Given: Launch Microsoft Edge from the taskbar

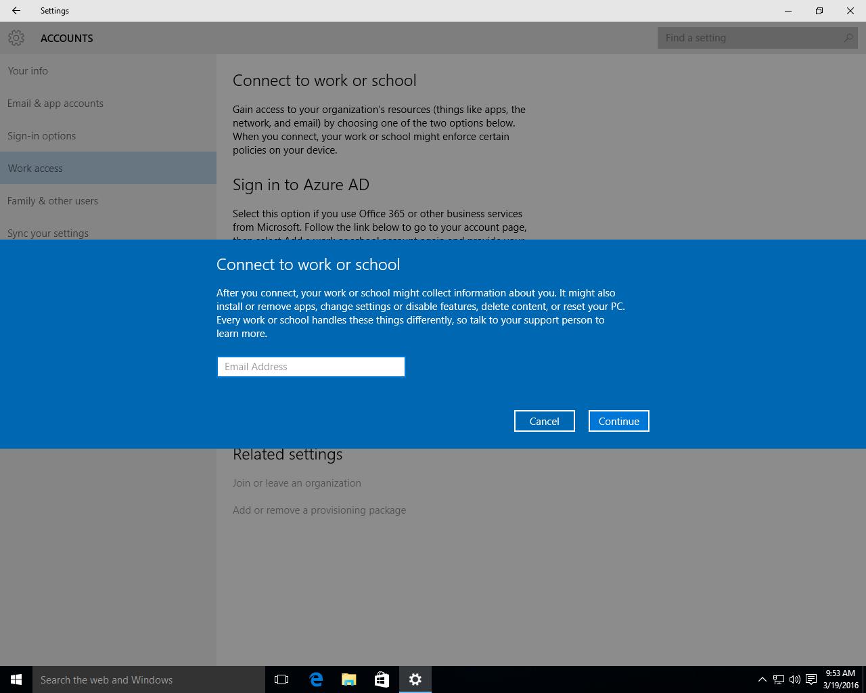Looking at the screenshot, I should [315, 679].
